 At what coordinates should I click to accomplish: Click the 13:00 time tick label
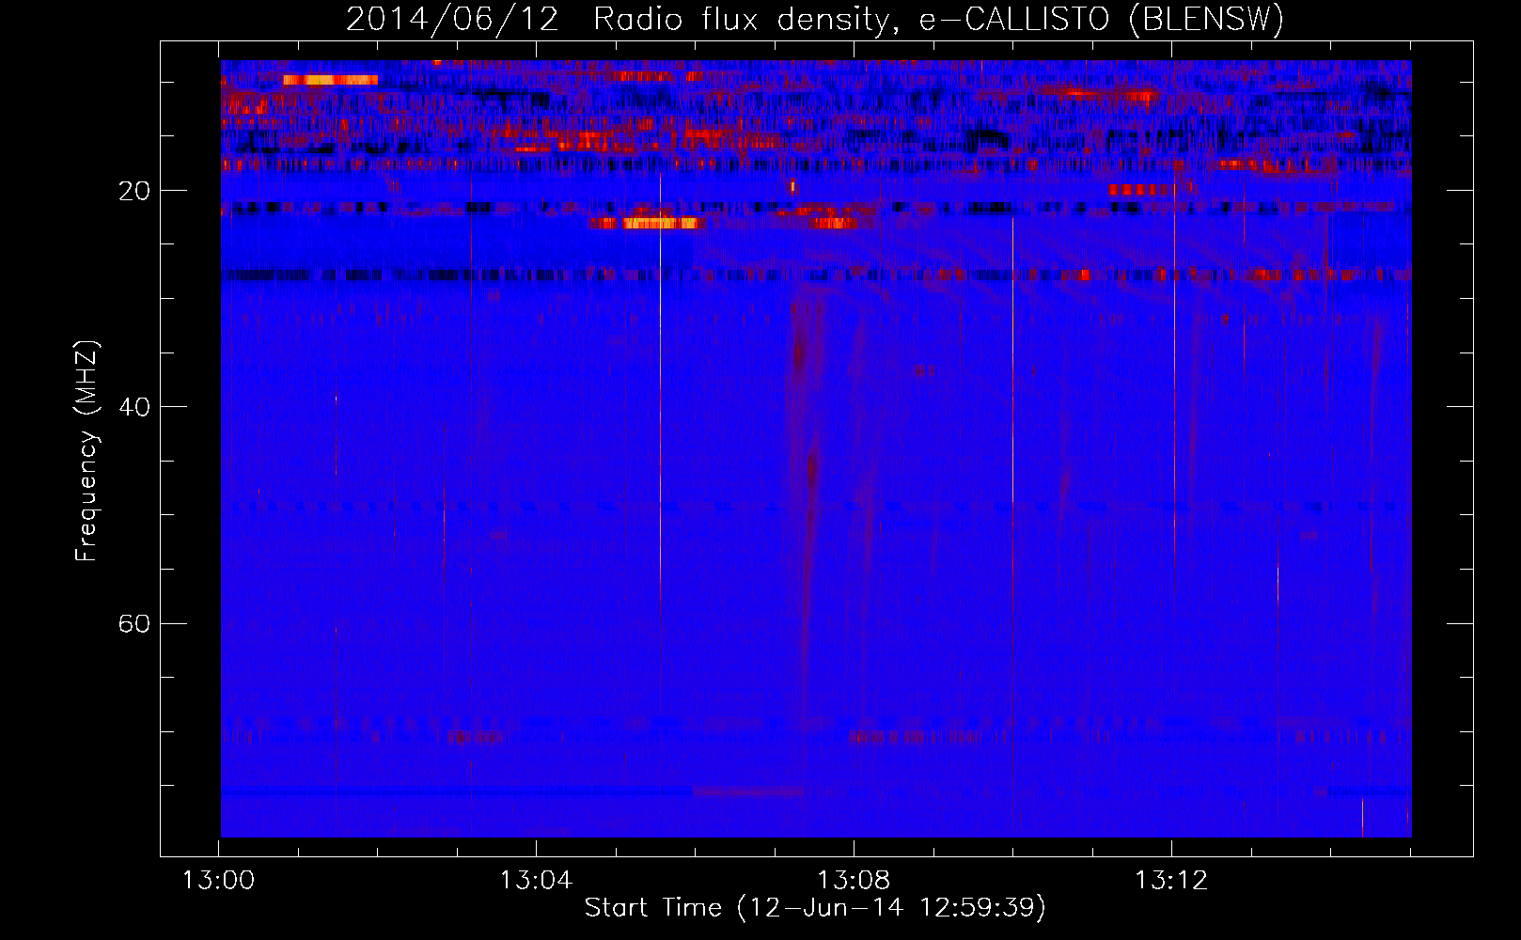(218, 881)
